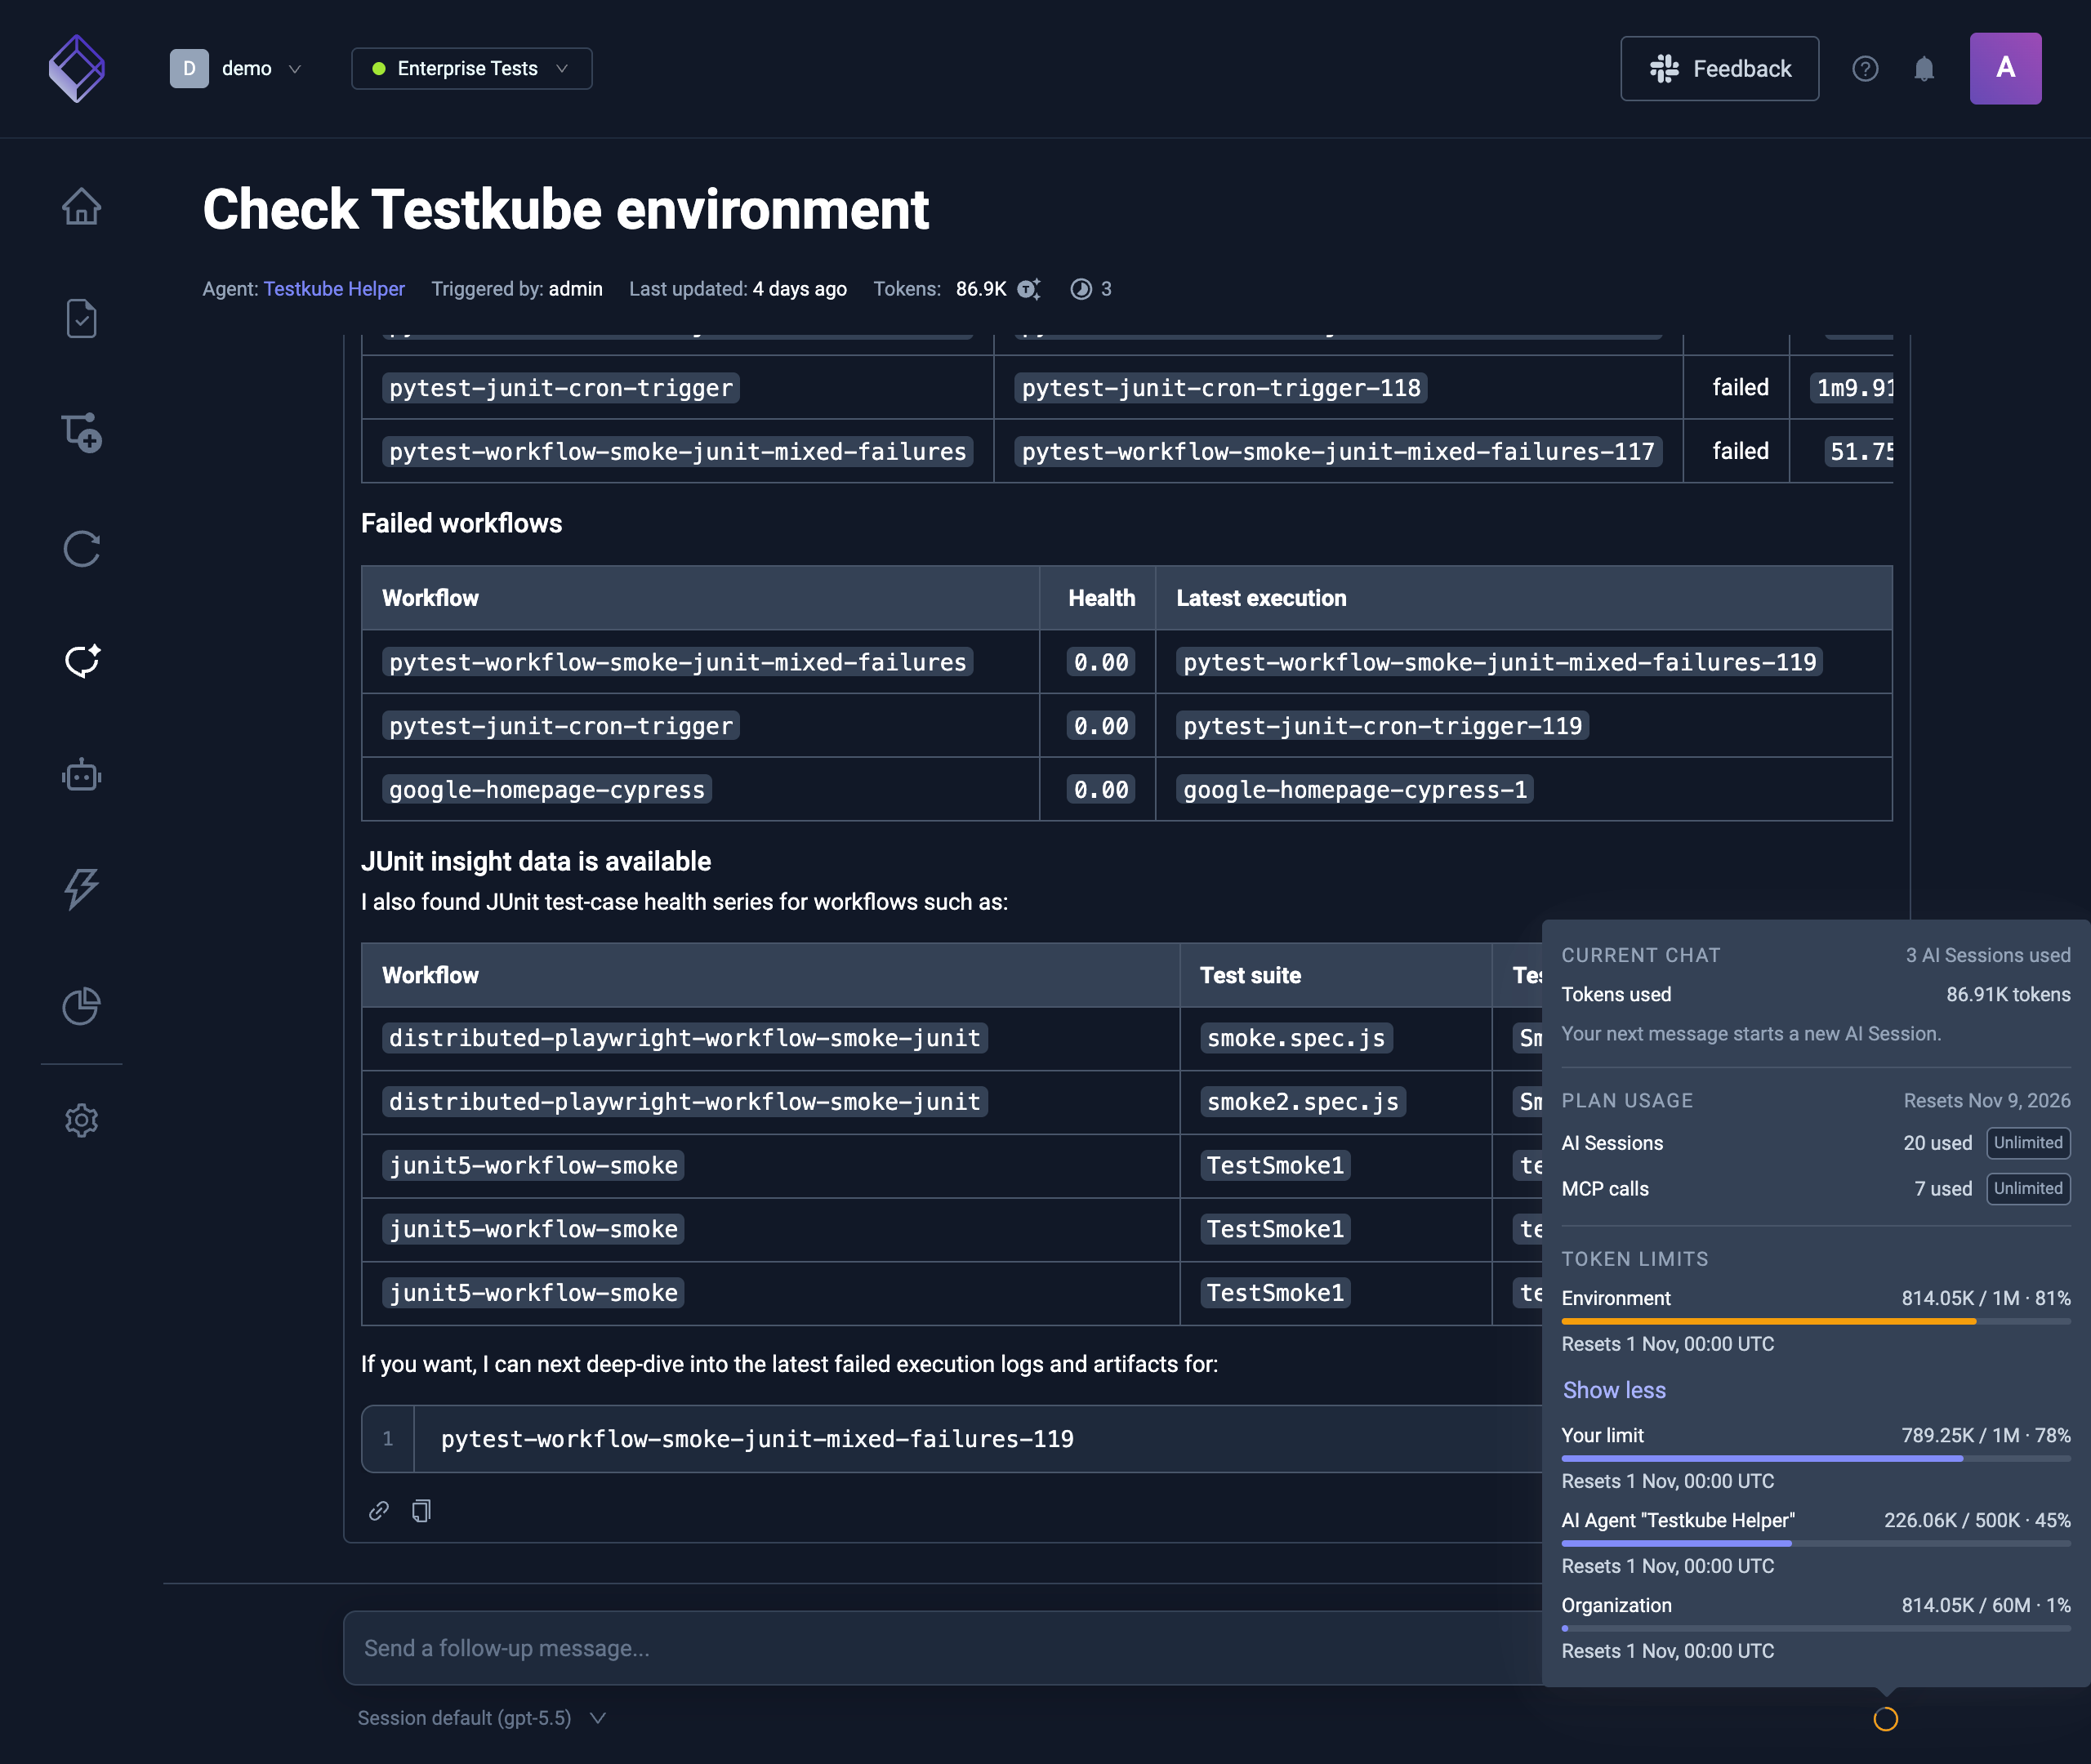The height and width of the screenshot is (1764, 2091).
Task: Click the Unlimited badge for MCP calls
Action: 2028,1188
